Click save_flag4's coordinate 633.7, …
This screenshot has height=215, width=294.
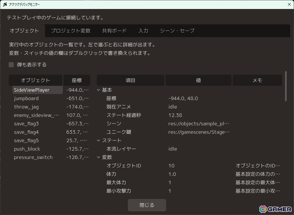coord(77,132)
